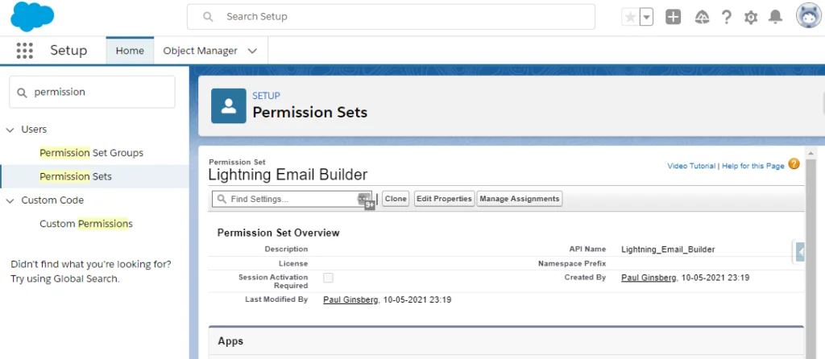Viewport: 825px width, 359px height.
Task: Open the Trailhead guidance icon
Action: (x=702, y=18)
